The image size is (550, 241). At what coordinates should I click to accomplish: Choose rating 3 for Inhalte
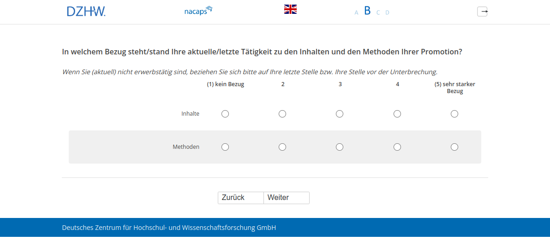click(x=340, y=114)
